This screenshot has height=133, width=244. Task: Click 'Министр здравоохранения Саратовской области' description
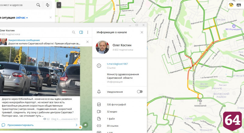click(x=123, y=76)
